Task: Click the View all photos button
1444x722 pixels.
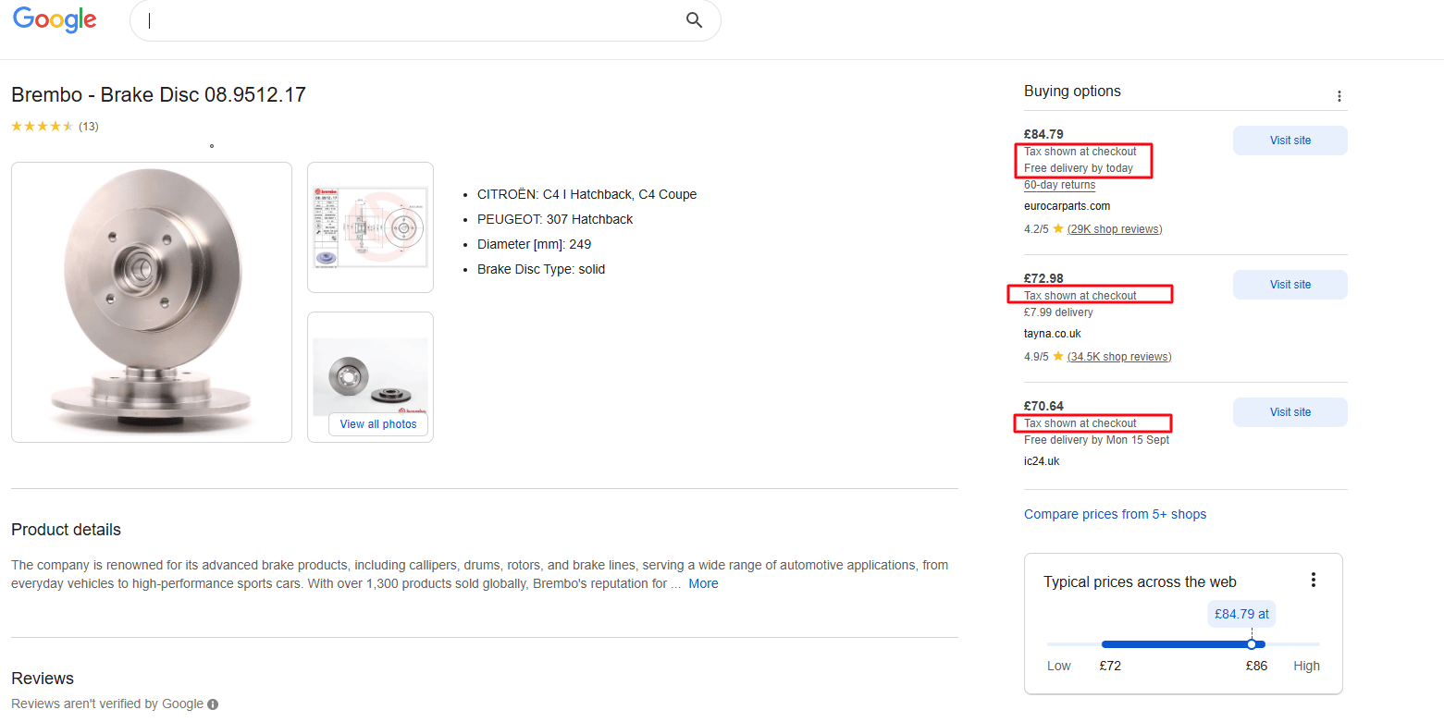Action: pyautogui.click(x=378, y=424)
